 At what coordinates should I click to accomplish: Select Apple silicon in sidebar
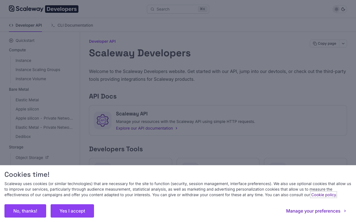[x=27, y=109]
